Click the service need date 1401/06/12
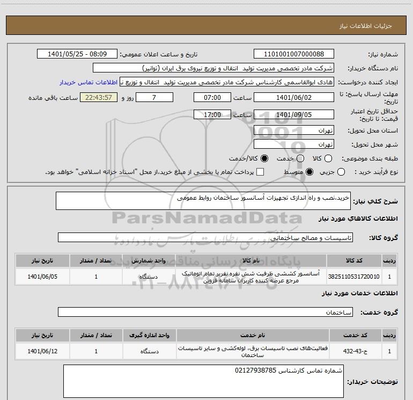The width and height of the screenshot is (413, 400). (42, 351)
